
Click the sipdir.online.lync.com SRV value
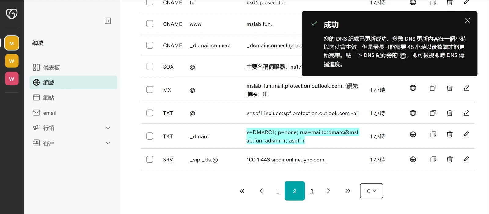click(286, 160)
